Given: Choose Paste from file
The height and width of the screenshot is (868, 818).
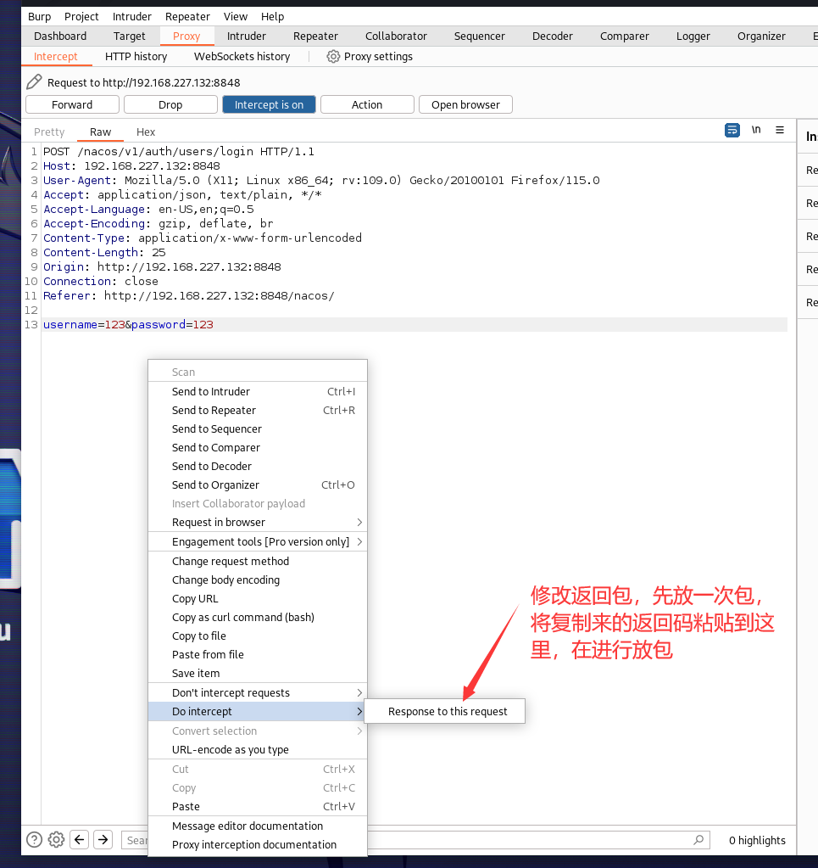Looking at the screenshot, I should (258, 654).
